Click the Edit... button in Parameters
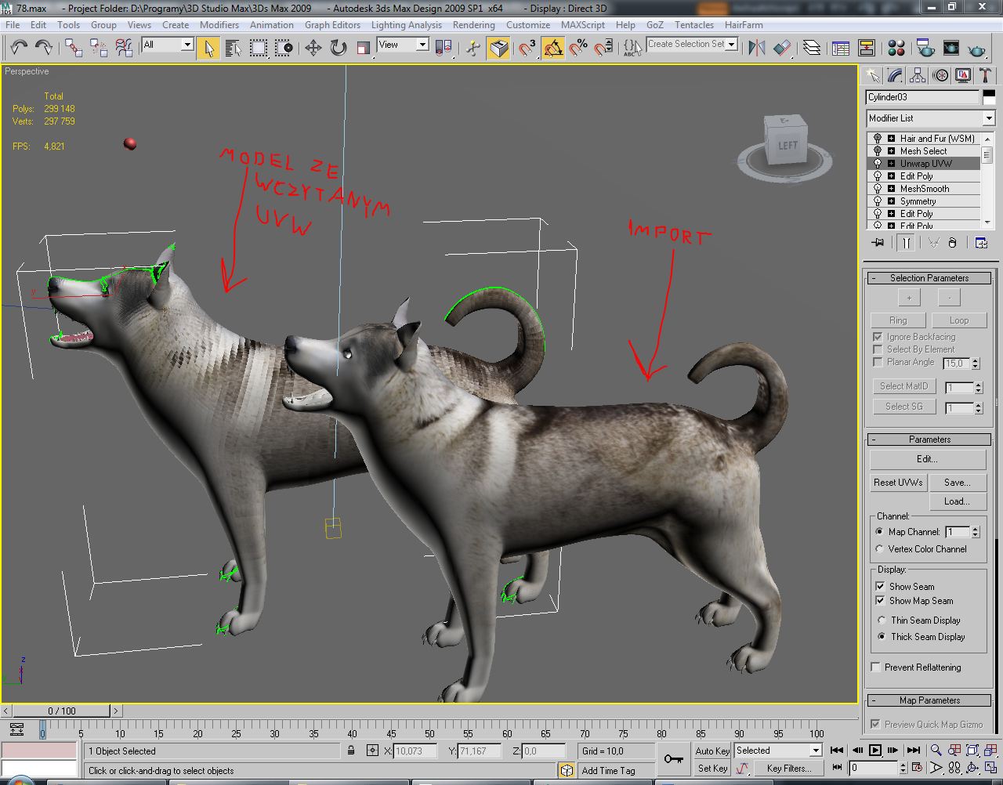This screenshot has width=1003, height=785. pyautogui.click(x=928, y=459)
